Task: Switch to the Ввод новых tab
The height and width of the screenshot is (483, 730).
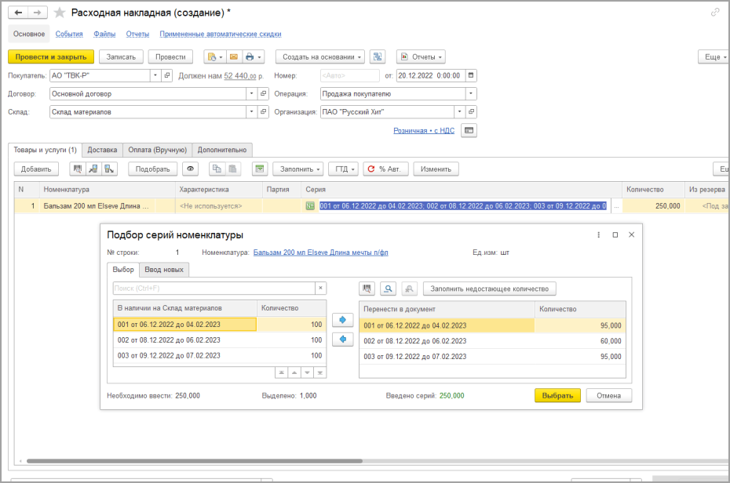Action: pyautogui.click(x=164, y=270)
